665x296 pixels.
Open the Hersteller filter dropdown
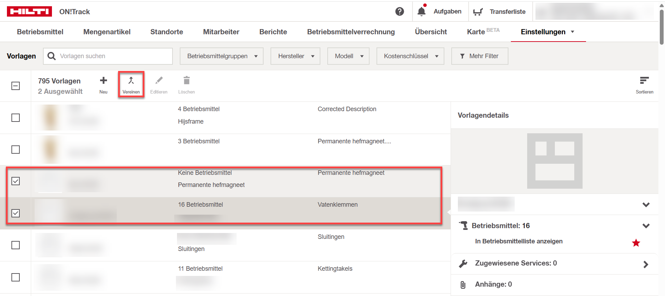click(295, 56)
